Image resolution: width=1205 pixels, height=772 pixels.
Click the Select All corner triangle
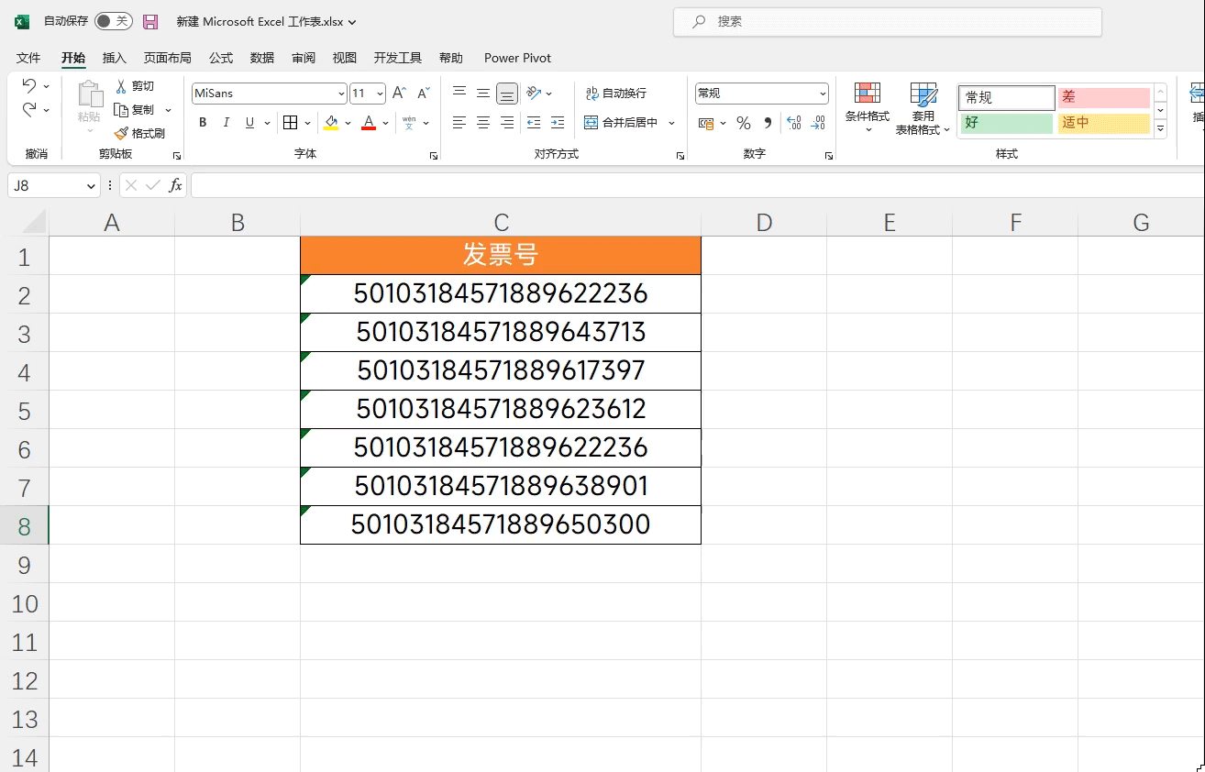(33, 222)
